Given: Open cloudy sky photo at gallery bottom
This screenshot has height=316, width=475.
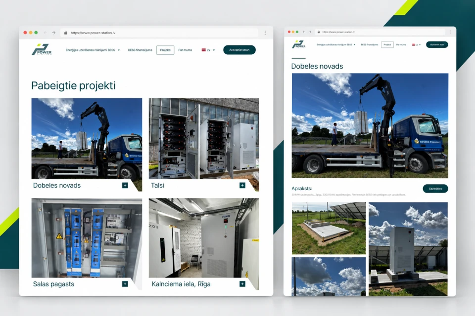Looking at the screenshot, I should tap(329, 276).
